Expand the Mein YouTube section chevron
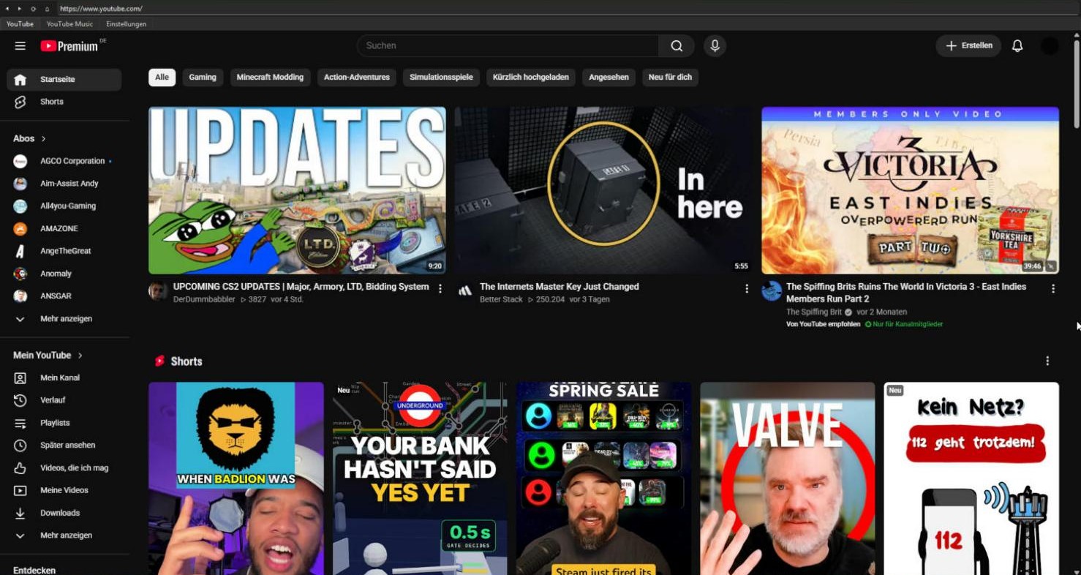The image size is (1081, 575). (x=80, y=356)
